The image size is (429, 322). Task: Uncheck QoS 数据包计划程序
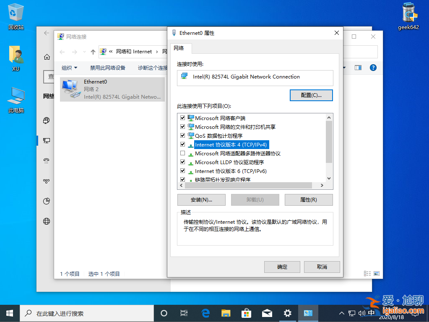[x=183, y=135]
